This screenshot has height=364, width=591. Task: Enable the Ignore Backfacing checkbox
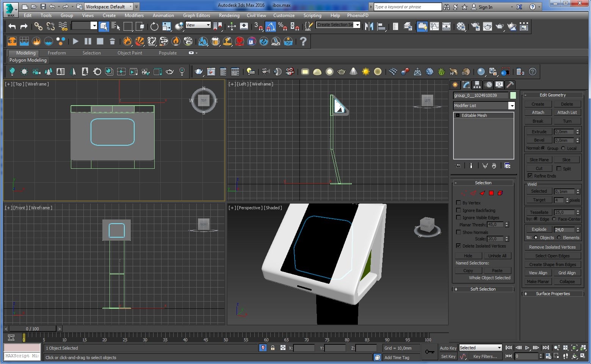458,210
